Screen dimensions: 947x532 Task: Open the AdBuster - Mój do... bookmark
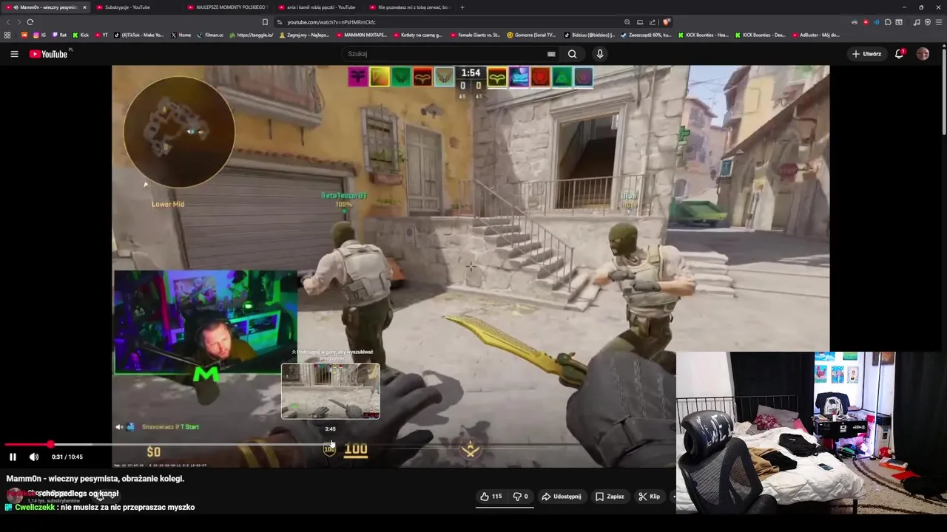tap(816, 35)
